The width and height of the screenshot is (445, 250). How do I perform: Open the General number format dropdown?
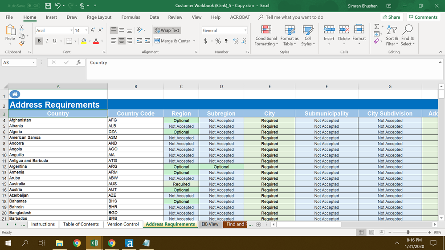pos(245,30)
